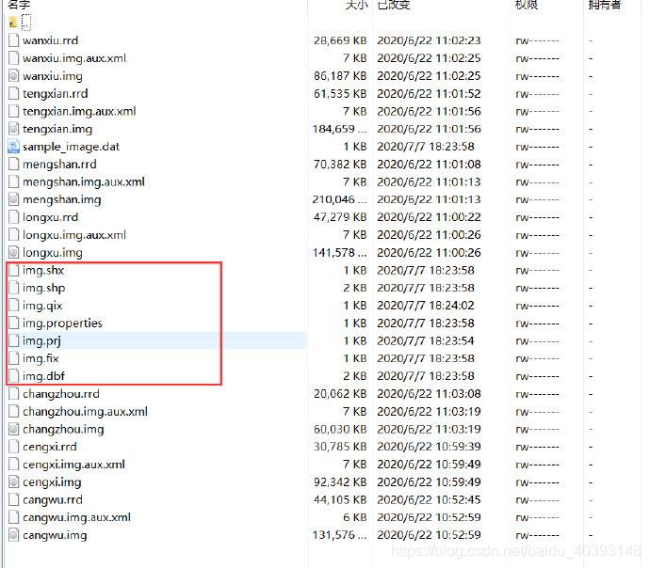Select file name changzhou.img.aux.xml

click(85, 412)
